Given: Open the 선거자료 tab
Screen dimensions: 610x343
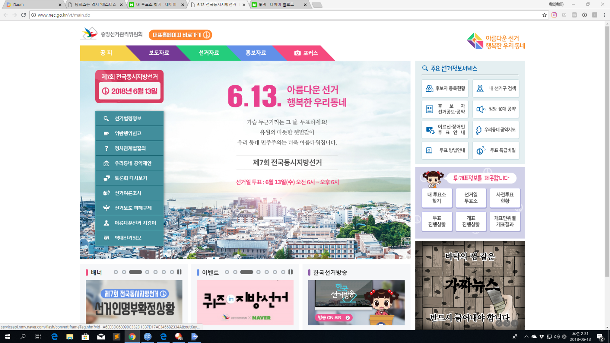Looking at the screenshot, I should coord(209,53).
